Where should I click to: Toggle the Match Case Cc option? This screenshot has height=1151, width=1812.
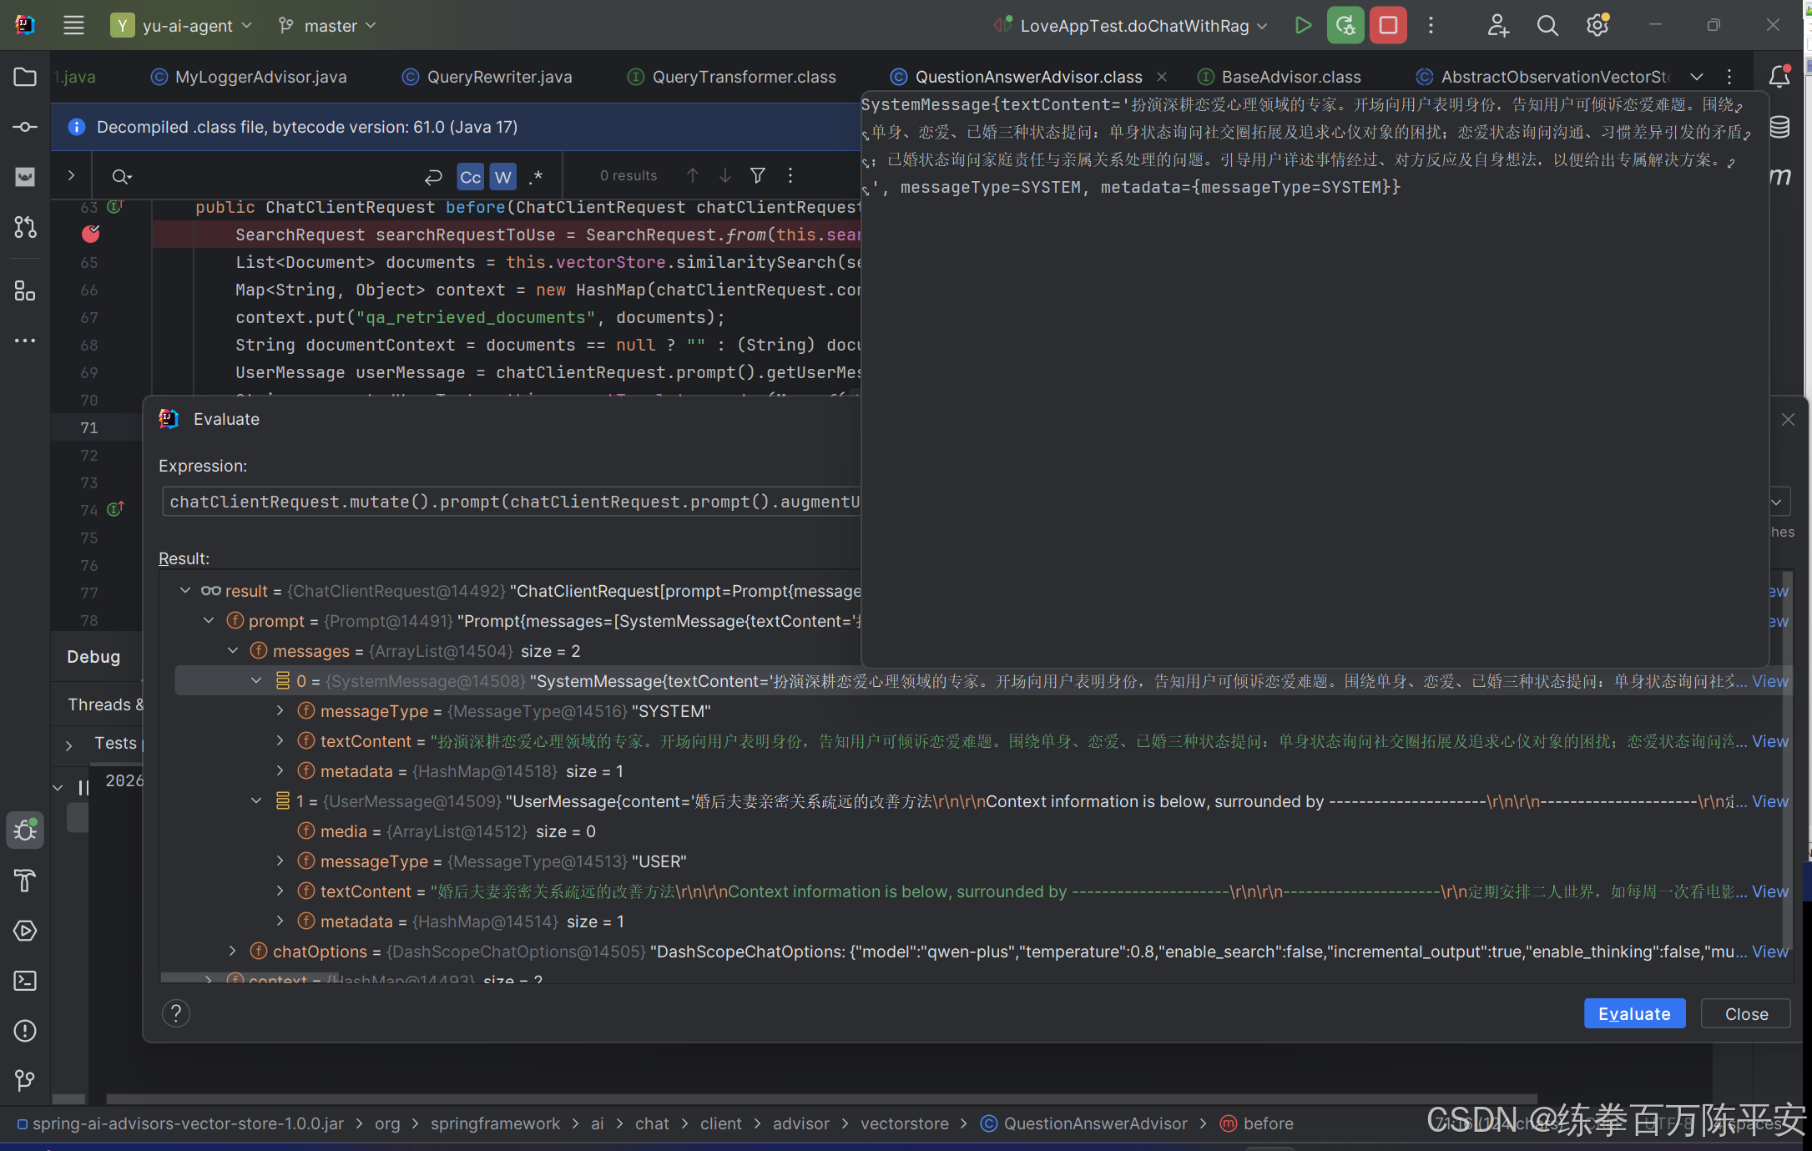[x=470, y=176]
